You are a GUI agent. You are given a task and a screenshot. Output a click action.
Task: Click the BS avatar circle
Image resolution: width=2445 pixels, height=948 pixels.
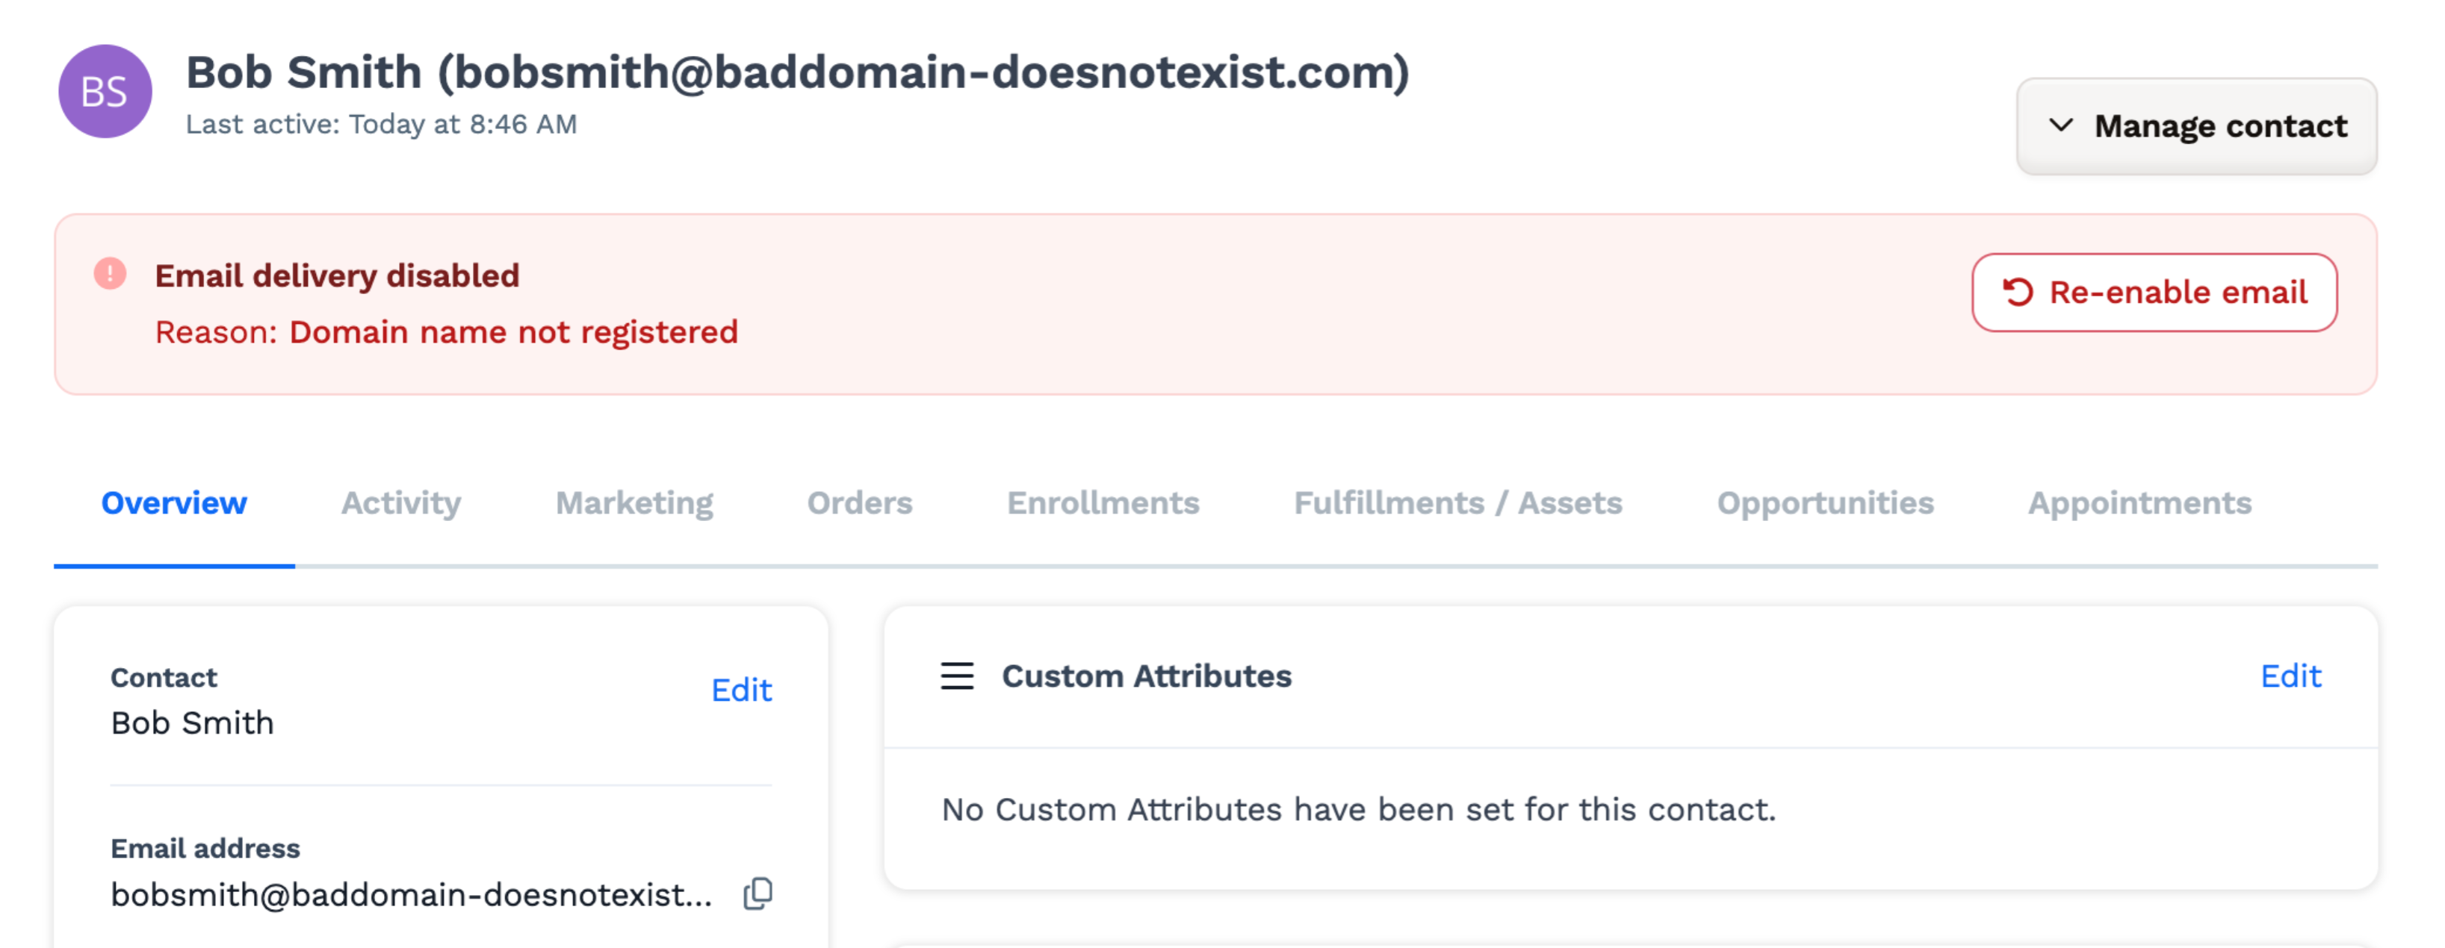[105, 91]
